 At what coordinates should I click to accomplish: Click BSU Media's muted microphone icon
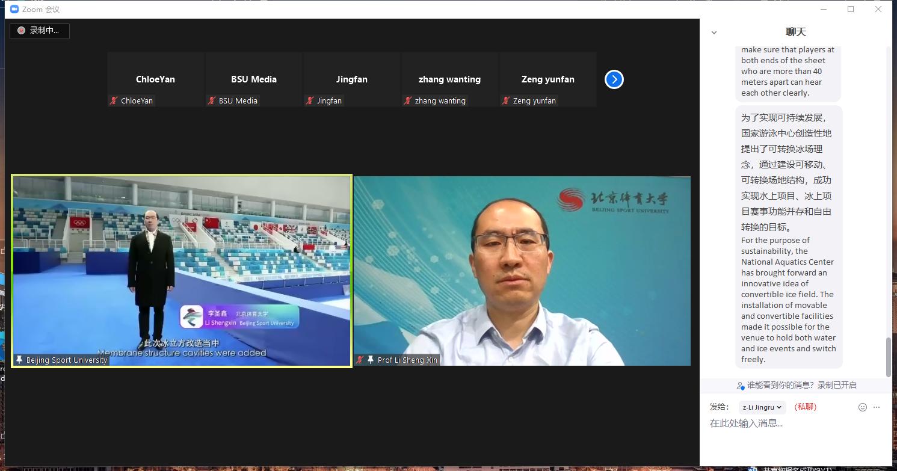coord(212,101)
